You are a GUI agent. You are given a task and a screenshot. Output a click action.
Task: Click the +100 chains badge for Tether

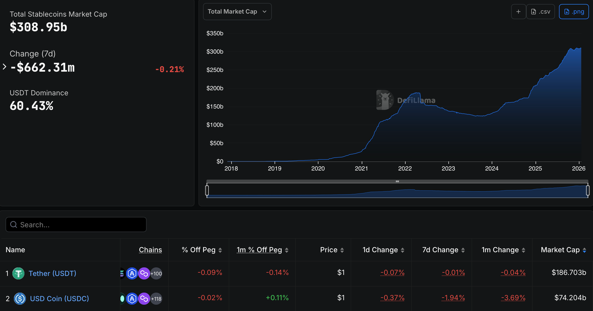[x=156, y=274]
